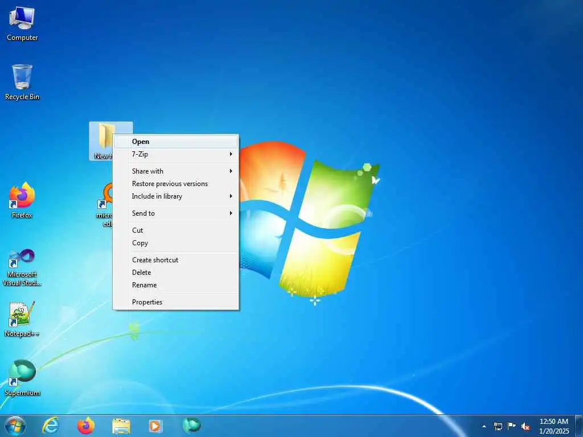Open Windows Explorer from taskbar
This screenshot has width=583, height=437.
point(121,426)
